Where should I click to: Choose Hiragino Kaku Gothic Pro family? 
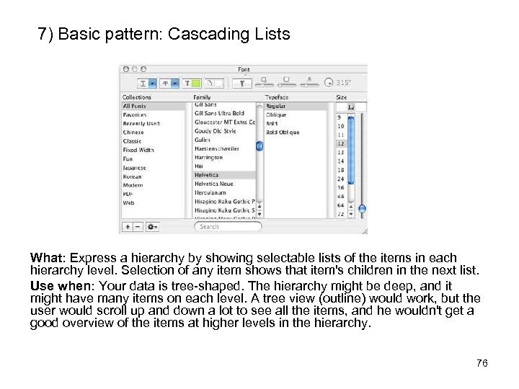pyautogui.click(x=224, y=202)
